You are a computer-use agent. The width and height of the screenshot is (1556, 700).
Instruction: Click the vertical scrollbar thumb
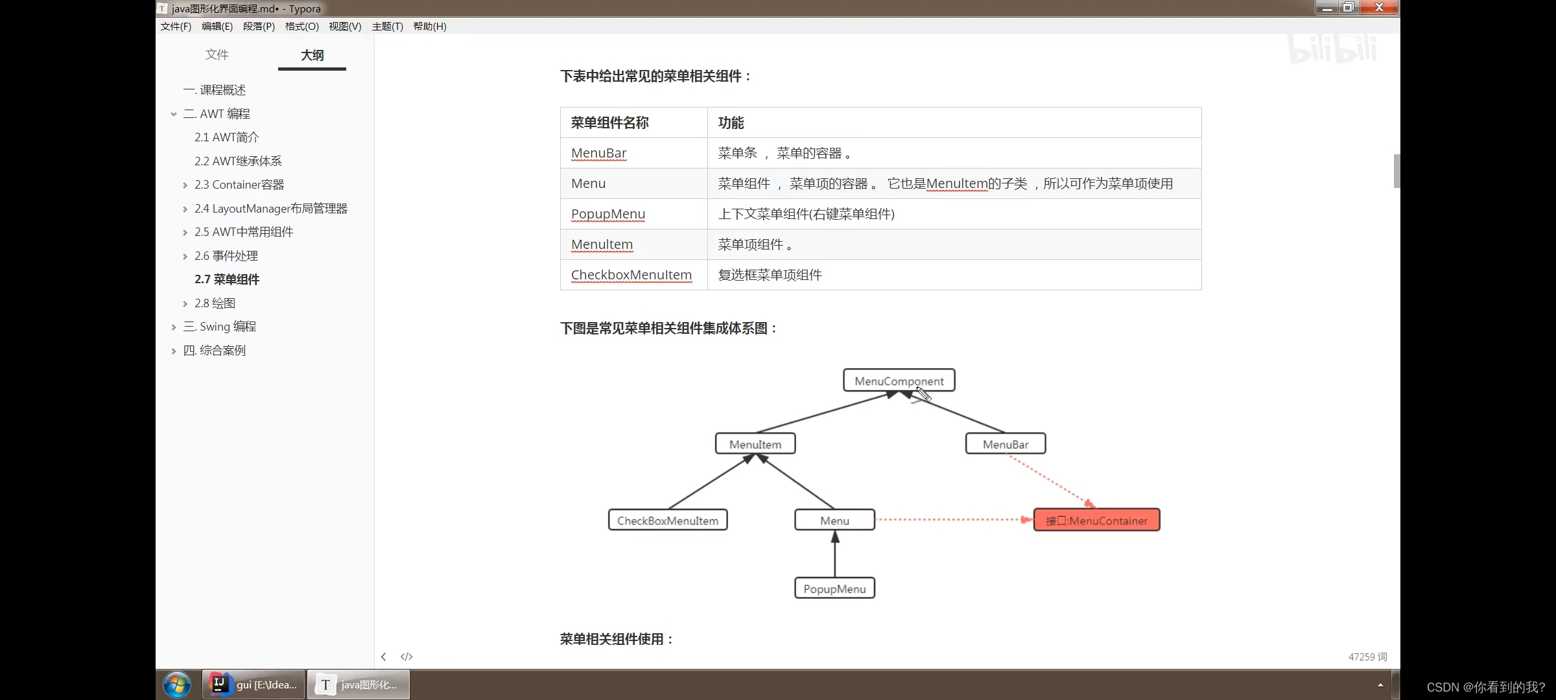tap(1397, 171)
